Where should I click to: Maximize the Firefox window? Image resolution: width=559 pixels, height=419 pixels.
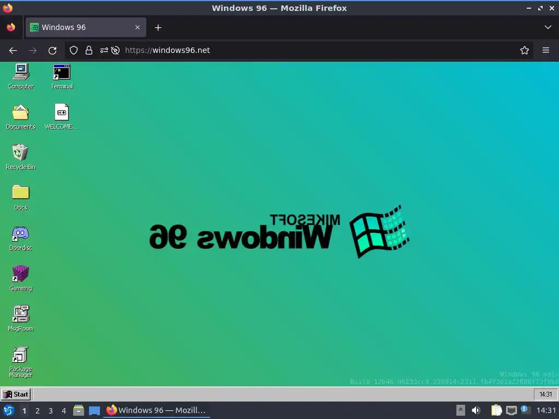click(x=540, y=8)
